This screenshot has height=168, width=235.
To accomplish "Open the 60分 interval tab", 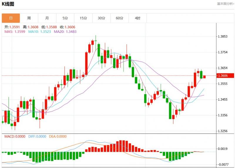I will pos(120,18).
